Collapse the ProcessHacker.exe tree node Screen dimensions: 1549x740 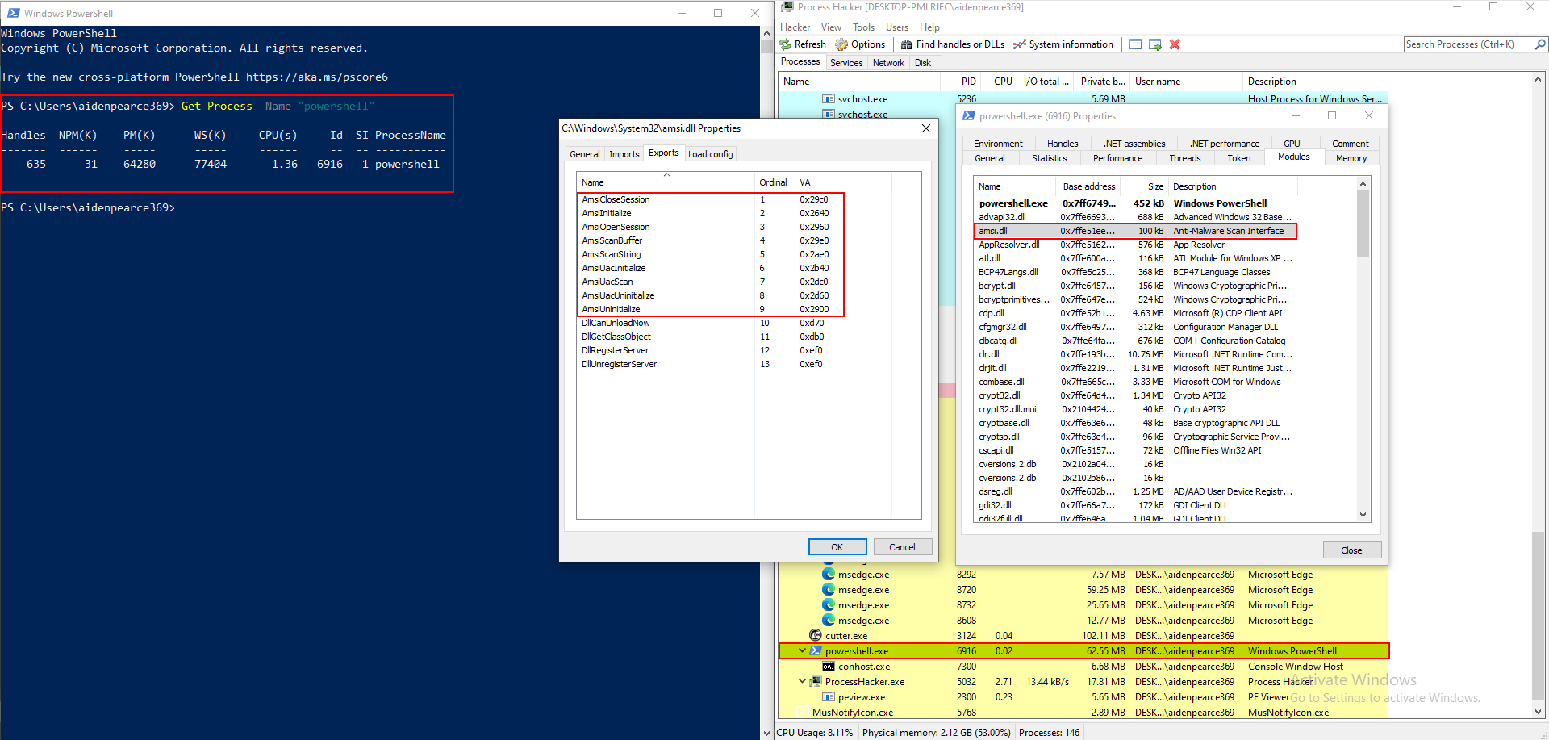[x=802, y=681]
